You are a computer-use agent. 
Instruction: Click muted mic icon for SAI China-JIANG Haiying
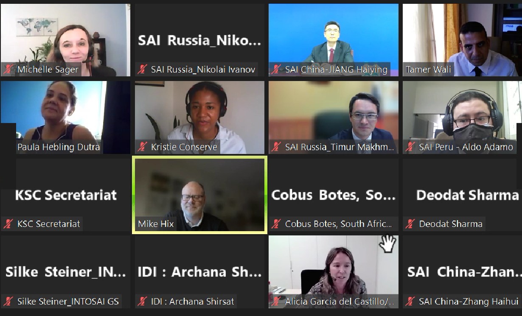[x=276, y=70]
